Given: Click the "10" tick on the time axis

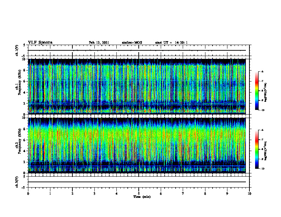Looking at the screenshot, I should tap(249, 194).
